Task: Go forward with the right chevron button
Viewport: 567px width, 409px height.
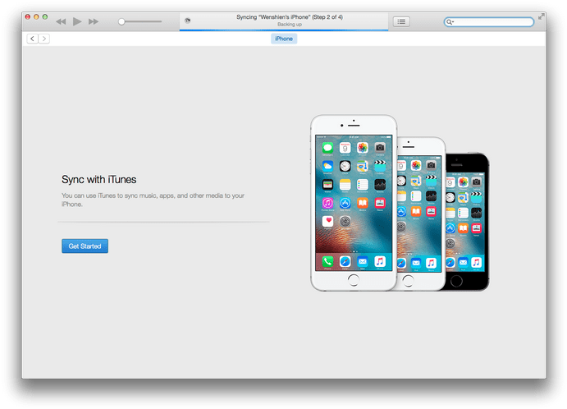Action: point(44,39)
